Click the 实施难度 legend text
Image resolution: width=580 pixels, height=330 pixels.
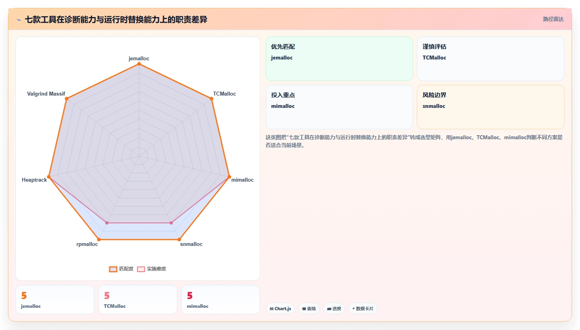[156, 269]
